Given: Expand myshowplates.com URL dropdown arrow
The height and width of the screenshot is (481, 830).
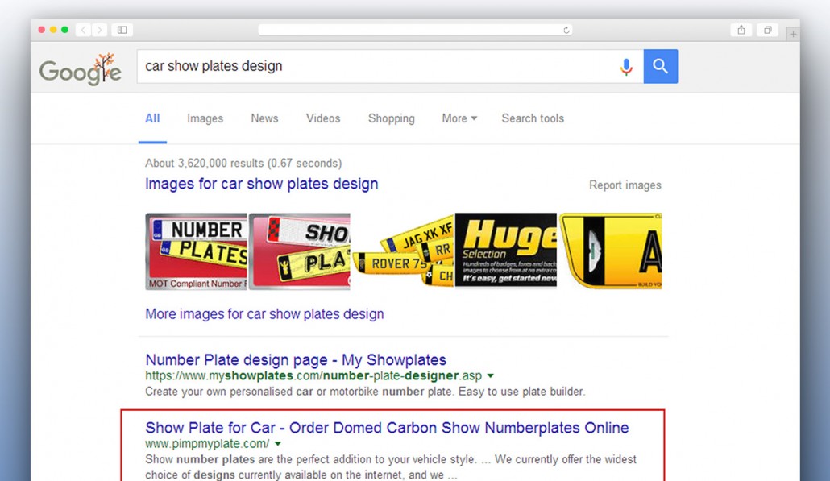Looking at the screenshot, I should [x=491, y=376].
